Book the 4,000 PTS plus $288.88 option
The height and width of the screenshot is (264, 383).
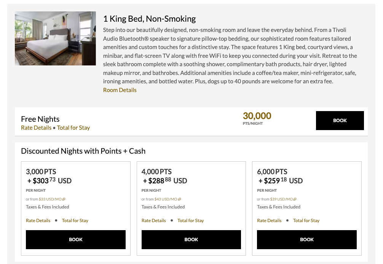click(x=191, y=240)
